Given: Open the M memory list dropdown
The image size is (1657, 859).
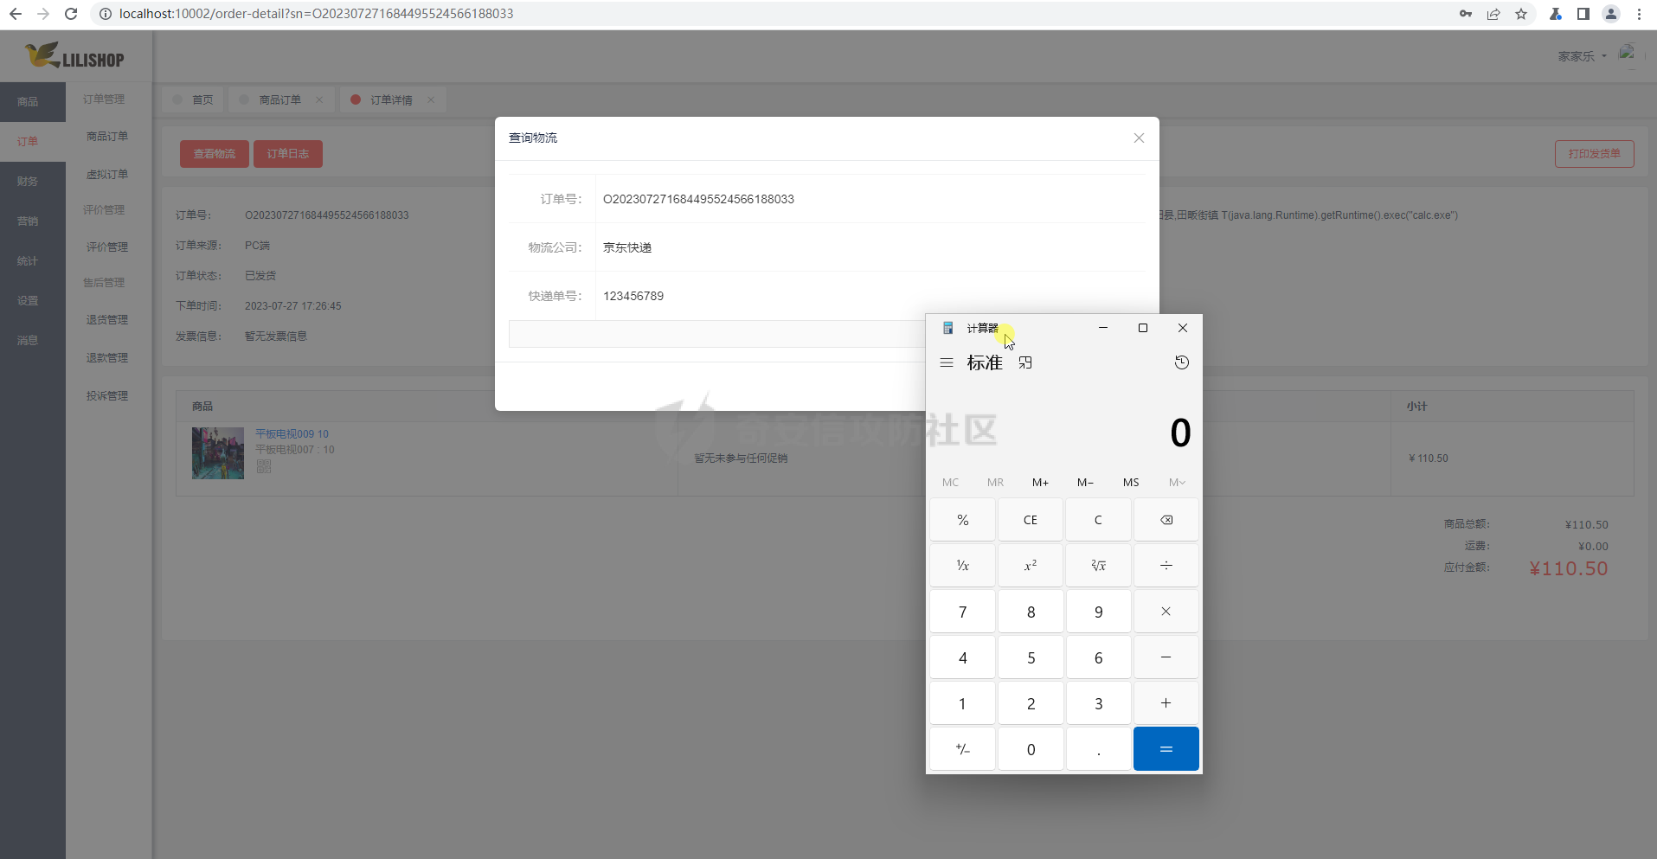Looking at the screenshot, I should pos(1177,483).
